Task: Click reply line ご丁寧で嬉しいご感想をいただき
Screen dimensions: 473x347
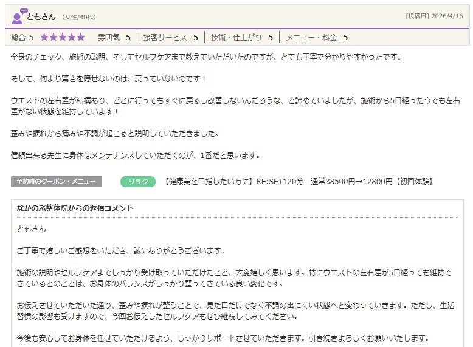Action: point(120,250)
